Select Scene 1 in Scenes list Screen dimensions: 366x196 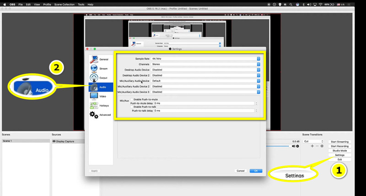point(26,141)
